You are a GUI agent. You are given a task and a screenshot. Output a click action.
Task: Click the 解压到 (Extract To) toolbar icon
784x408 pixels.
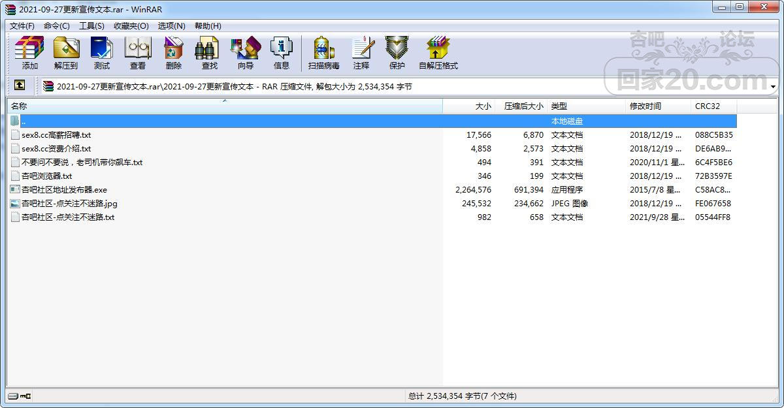click(x=65, y=53)
